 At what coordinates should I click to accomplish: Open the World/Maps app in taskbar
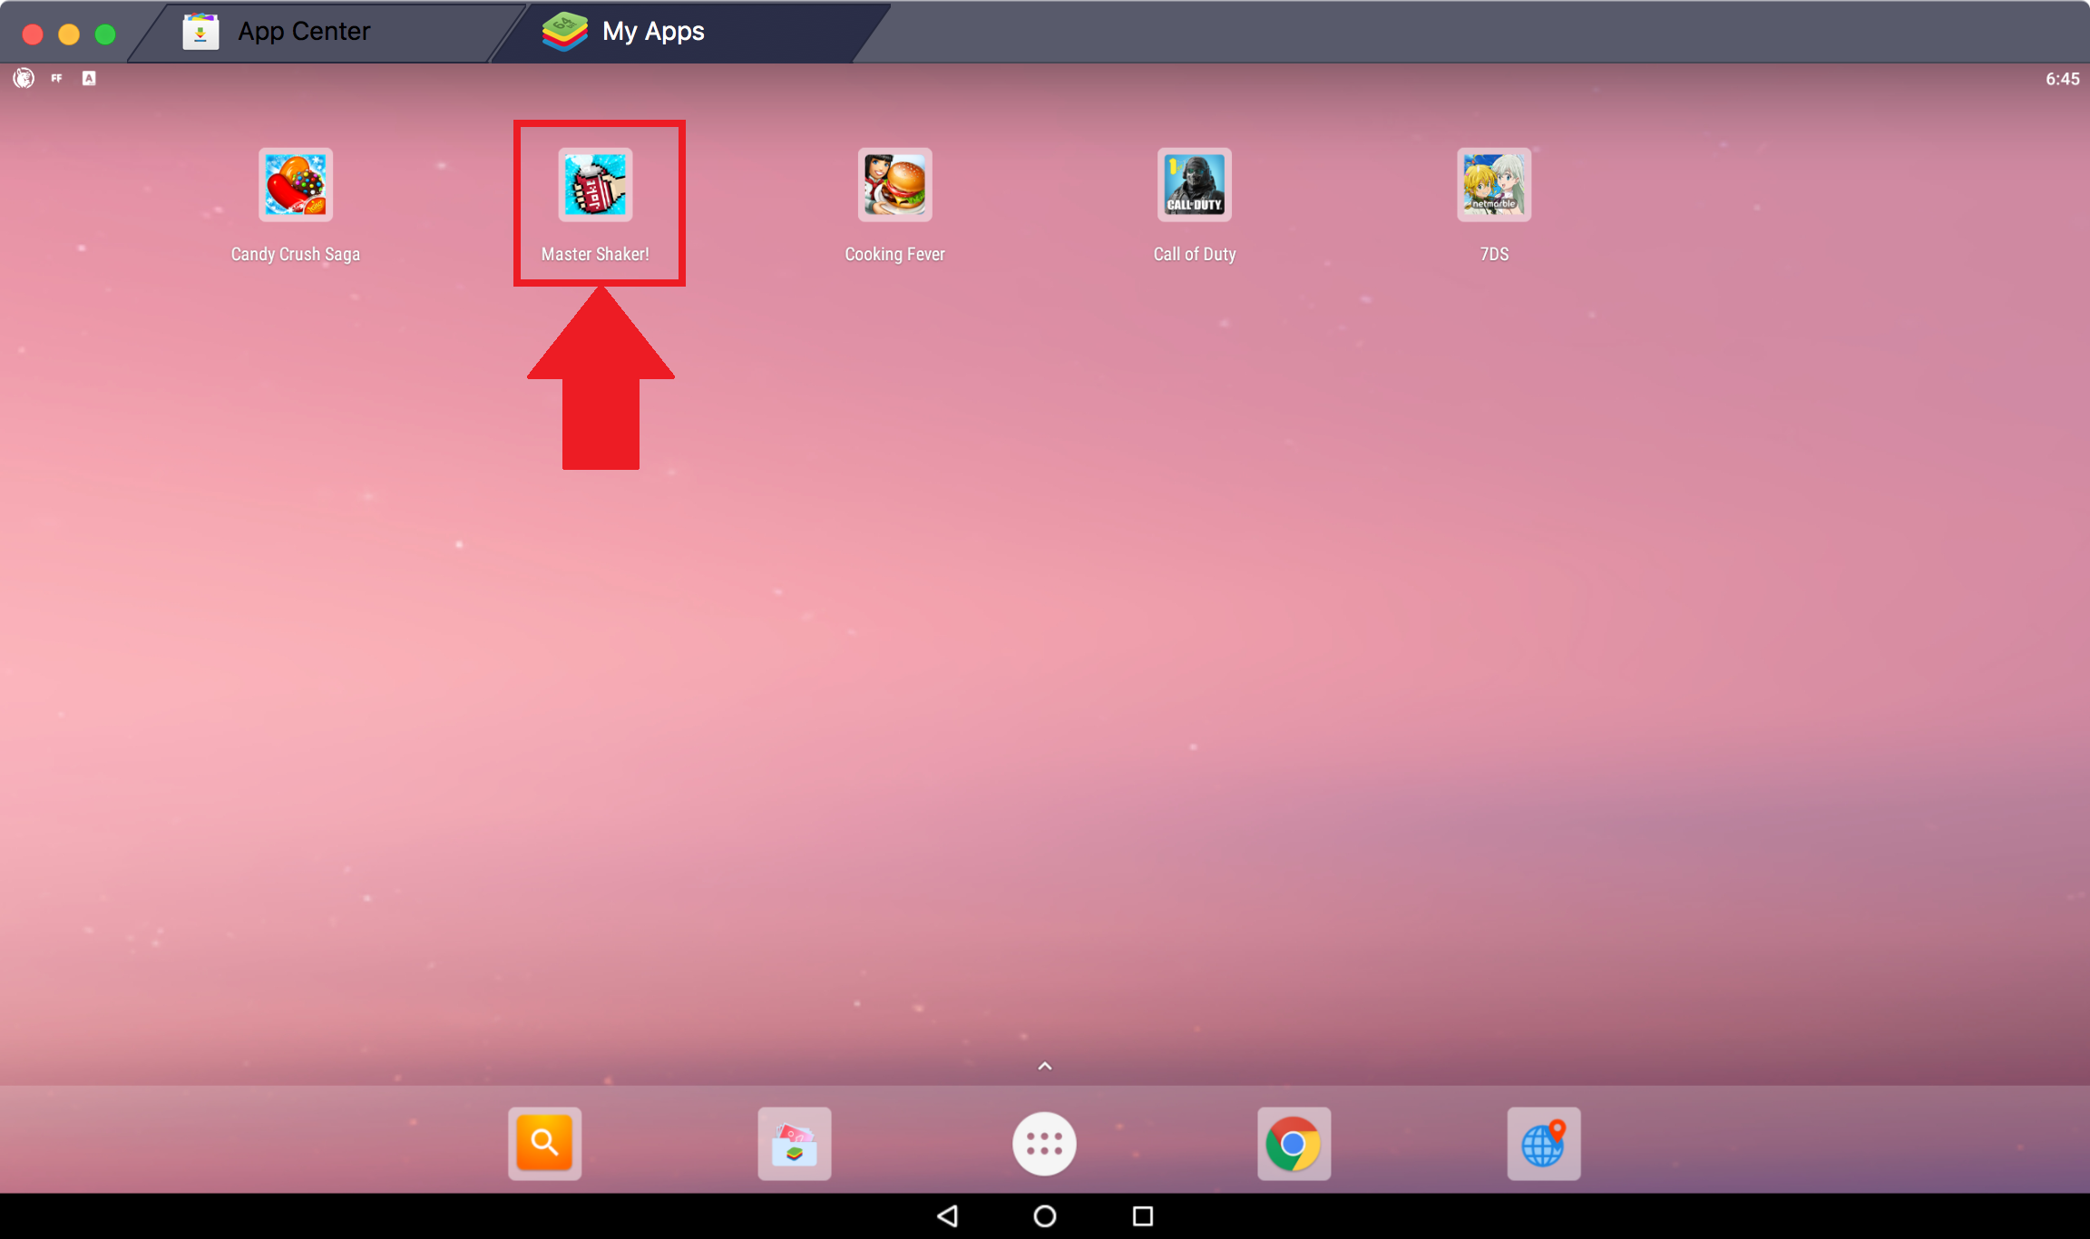1544,1145
